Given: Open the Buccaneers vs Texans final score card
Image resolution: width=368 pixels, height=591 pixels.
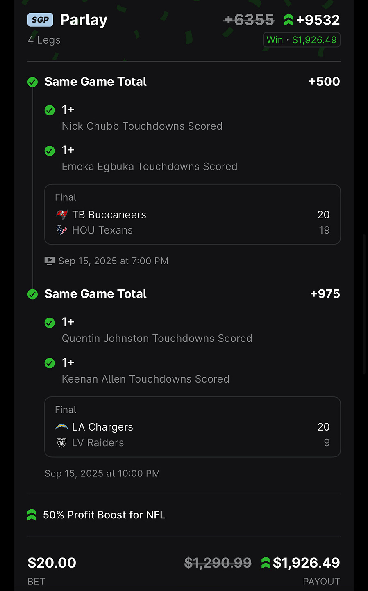Looking at the screenshot, I should click(192, 214).
